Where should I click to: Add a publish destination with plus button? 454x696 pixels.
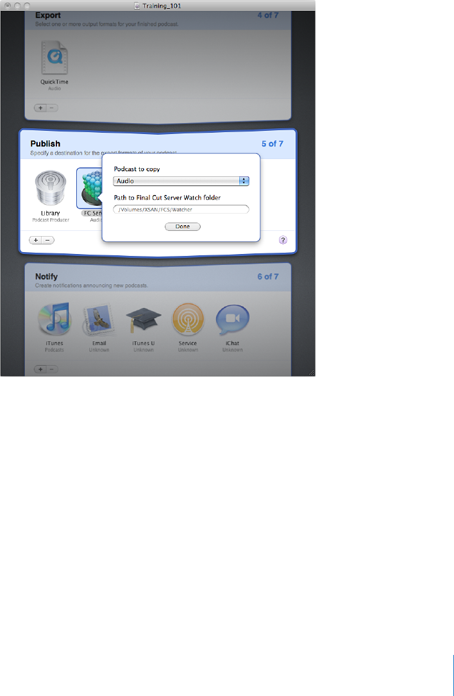click(x=35, y=240)
